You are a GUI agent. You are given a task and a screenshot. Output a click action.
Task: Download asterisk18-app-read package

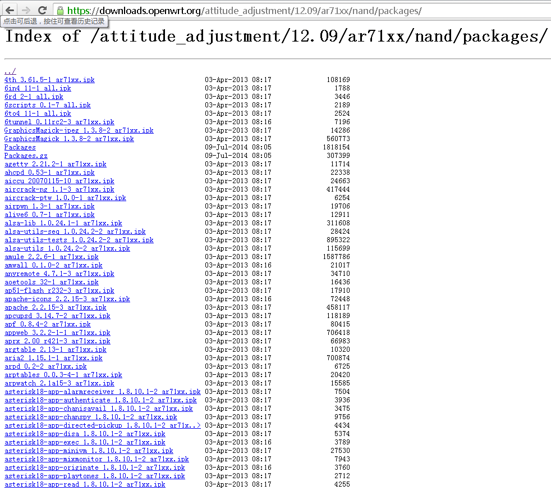85,485
